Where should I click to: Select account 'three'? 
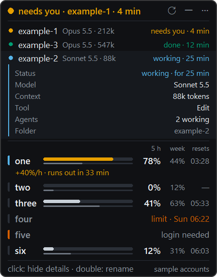(x=26, y=204)
